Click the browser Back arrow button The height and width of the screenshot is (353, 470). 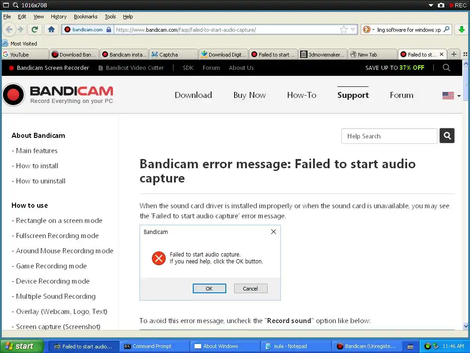point(9,29)
